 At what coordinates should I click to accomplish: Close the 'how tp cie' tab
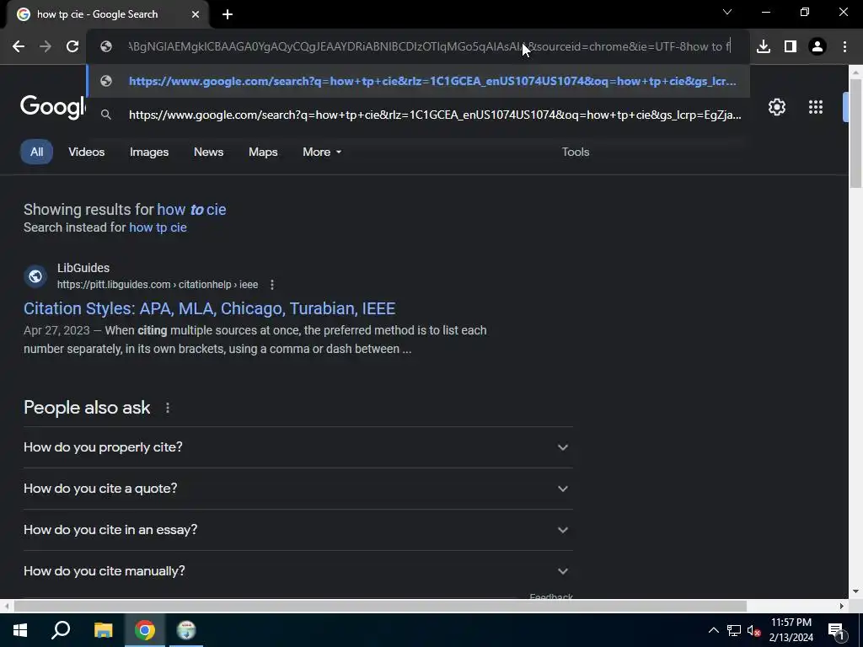point(196,14)
